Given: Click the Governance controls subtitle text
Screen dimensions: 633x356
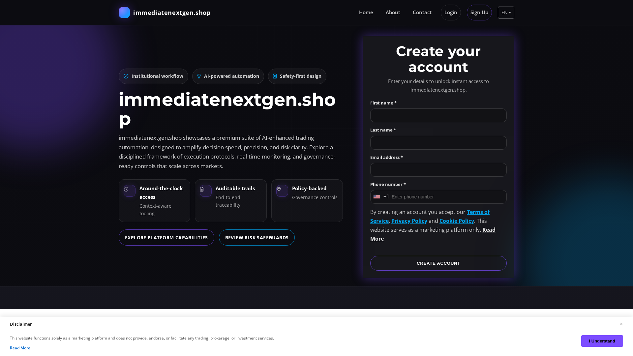Looking at the screenshot, I should (x=315, y=197).
